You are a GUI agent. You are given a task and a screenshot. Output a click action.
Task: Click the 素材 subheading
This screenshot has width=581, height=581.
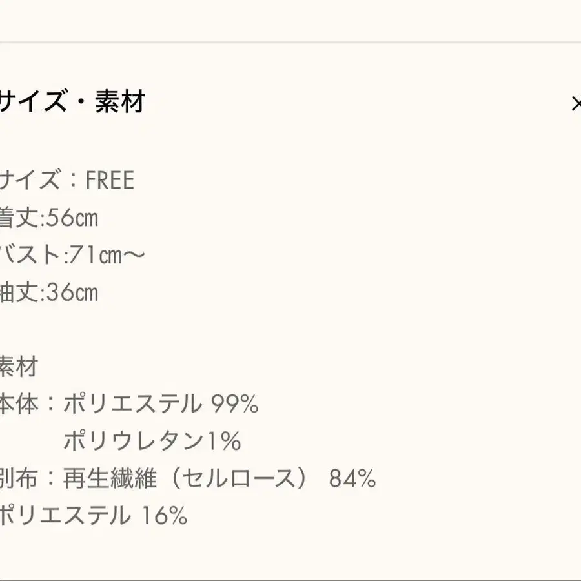(19, 367)
